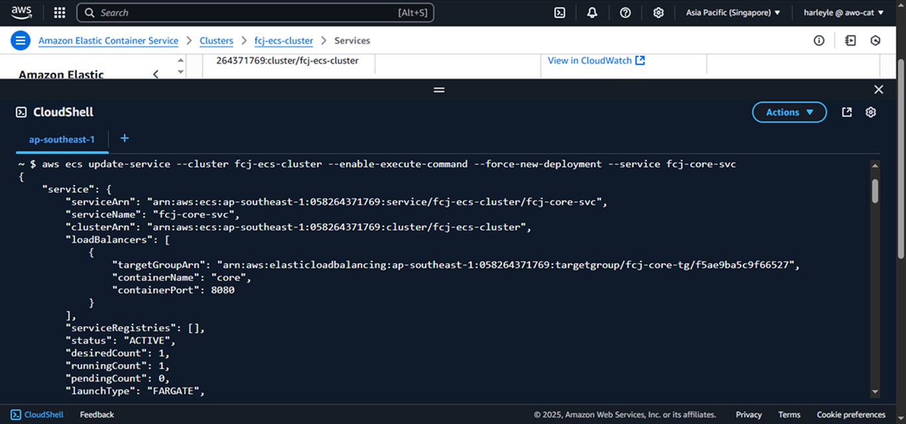Viewport: 906px width, 424px height.
Task: Open CloudShell preferences gear
Action: [871, 112]
